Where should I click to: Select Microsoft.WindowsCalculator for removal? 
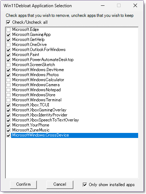click(x=8, y=80)
